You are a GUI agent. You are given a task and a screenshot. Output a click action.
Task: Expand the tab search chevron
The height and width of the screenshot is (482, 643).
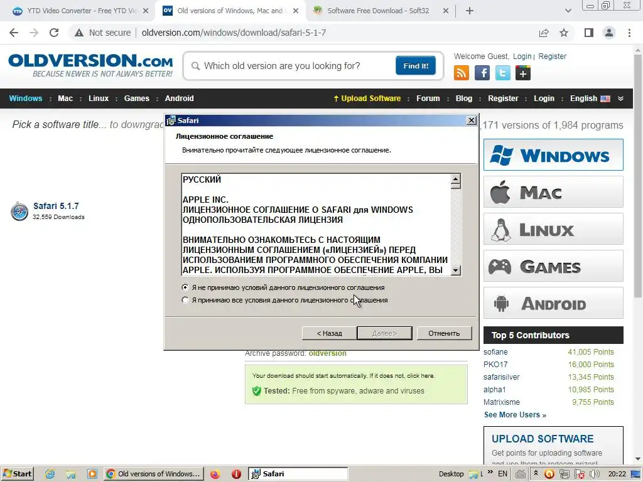[568, 11]
